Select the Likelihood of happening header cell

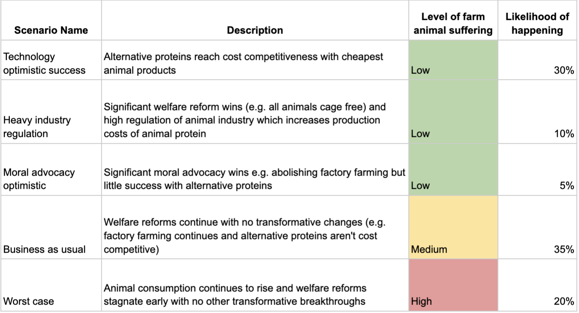point(537,23)
